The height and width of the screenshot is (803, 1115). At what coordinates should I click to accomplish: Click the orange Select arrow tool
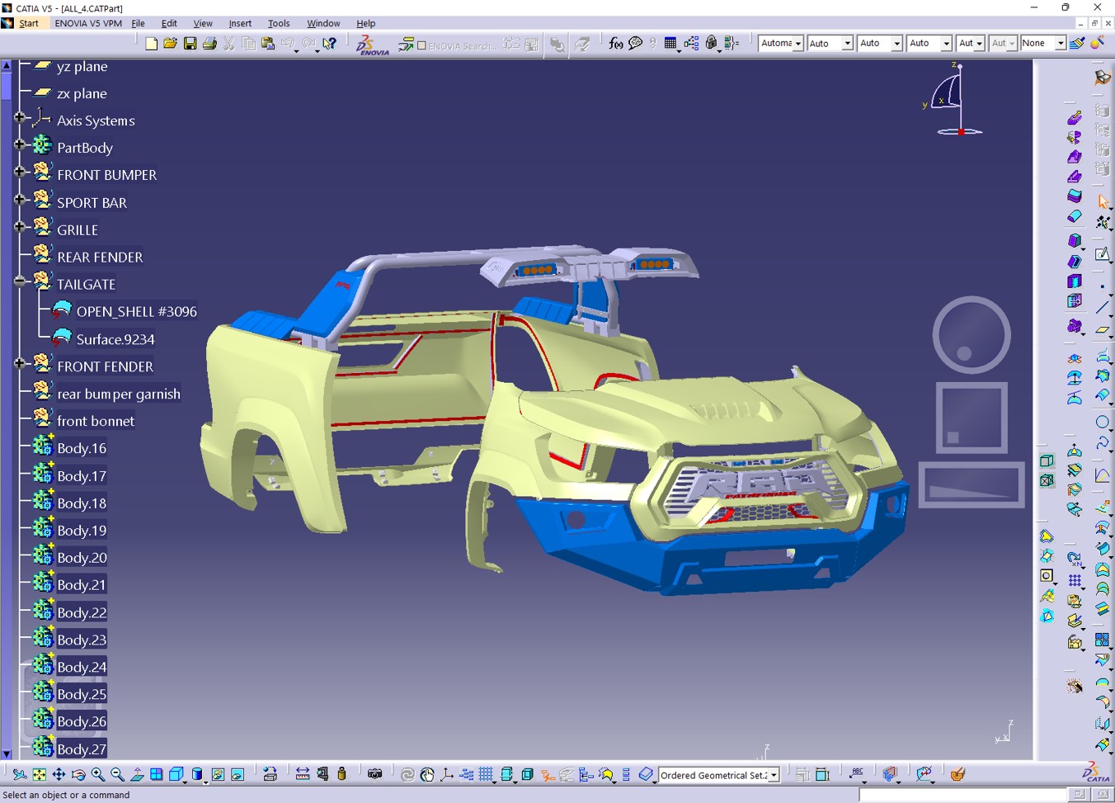click(x=1103, y=201)
